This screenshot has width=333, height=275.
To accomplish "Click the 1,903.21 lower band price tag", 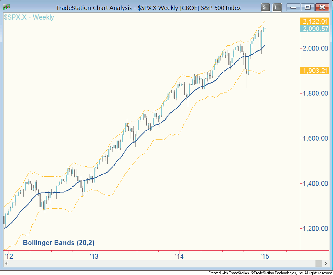I will [315, 71].
